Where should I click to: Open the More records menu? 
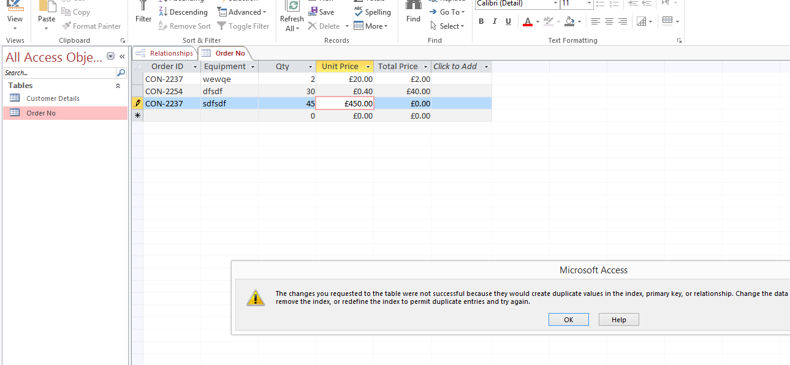click(371, 26)
